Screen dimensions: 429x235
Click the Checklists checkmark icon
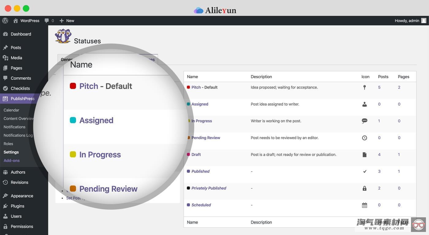point(5,88)
